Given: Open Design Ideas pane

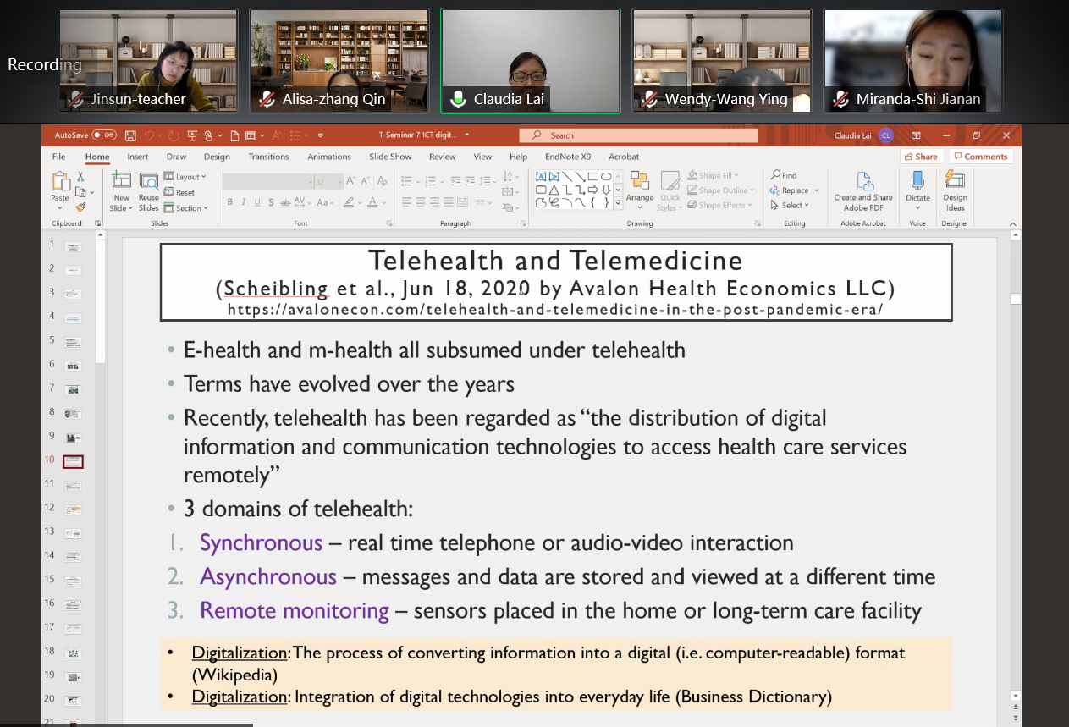Looking at the screenshot, I should [955, 191].
